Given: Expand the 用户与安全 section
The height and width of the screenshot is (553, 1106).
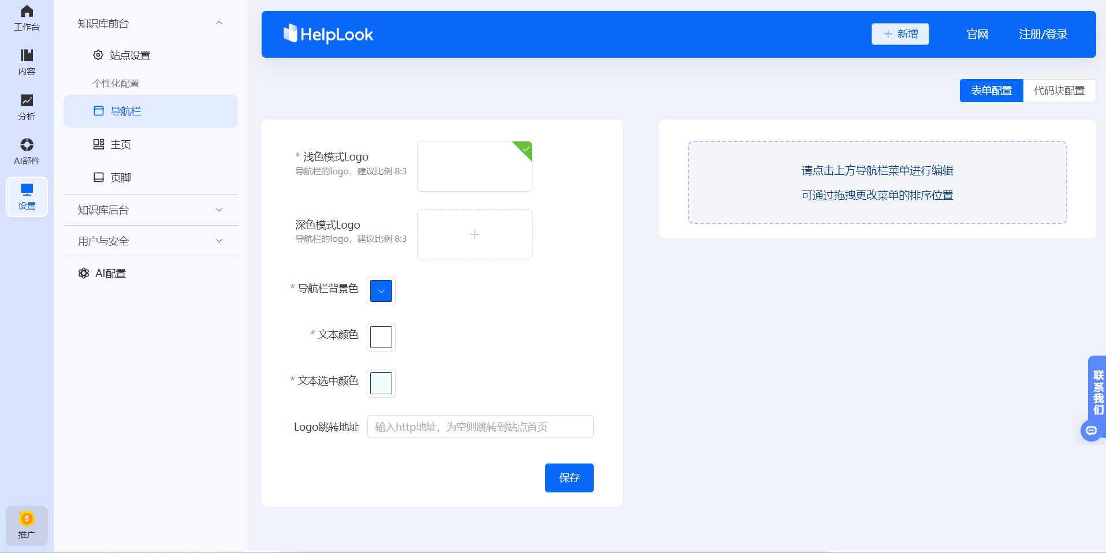Looking at the screenshot, I should 219,241.
